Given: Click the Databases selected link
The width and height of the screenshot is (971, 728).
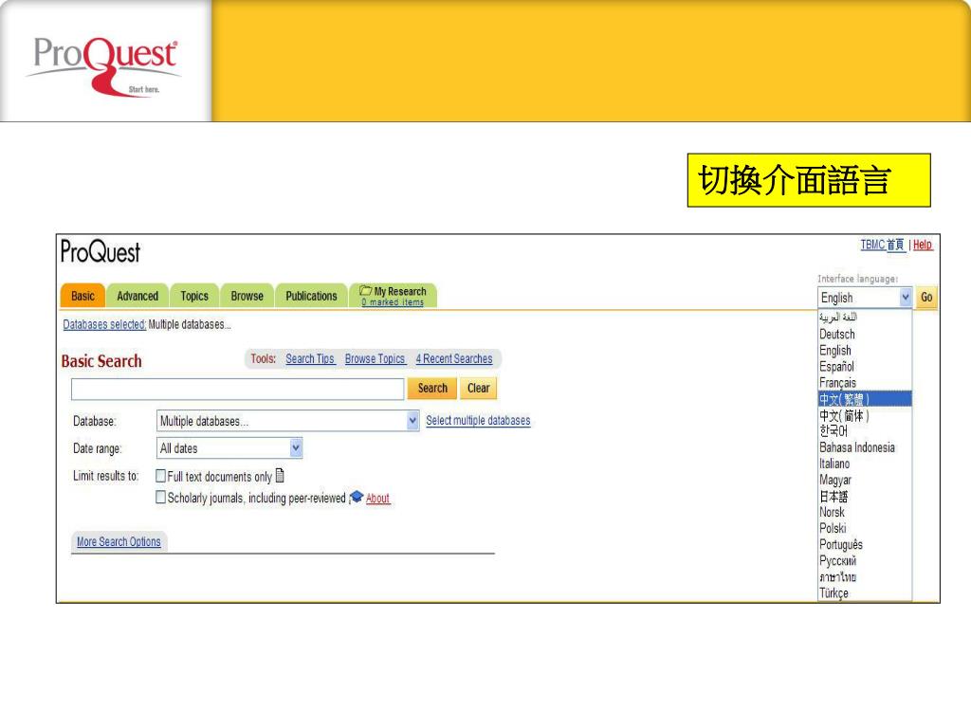Looking at the screenshot, I should click(104, 324).
